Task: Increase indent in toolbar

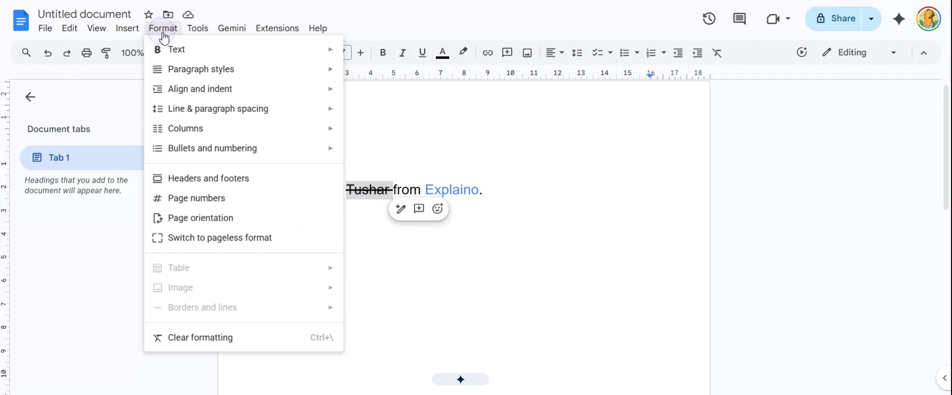Action: 697,53
